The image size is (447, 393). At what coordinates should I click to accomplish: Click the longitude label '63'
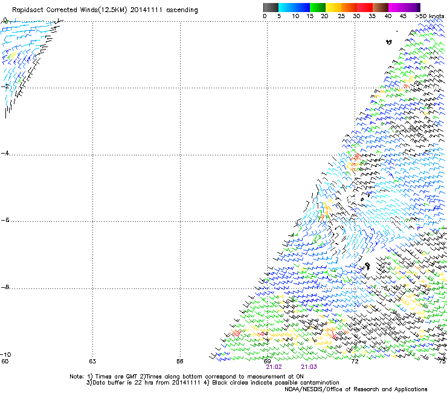(92, 362)
